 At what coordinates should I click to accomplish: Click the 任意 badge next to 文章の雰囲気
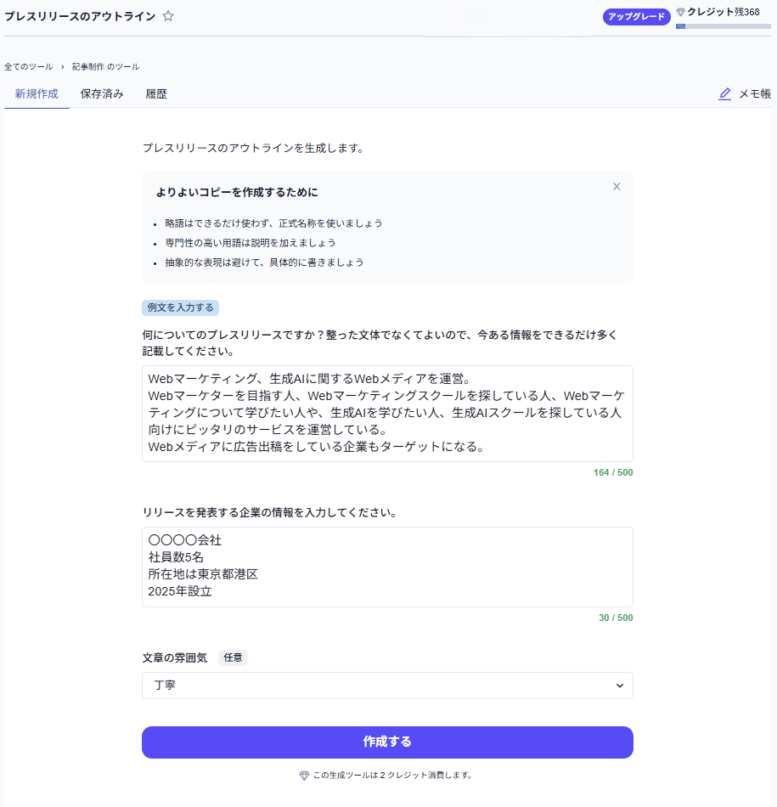(233, 657)
